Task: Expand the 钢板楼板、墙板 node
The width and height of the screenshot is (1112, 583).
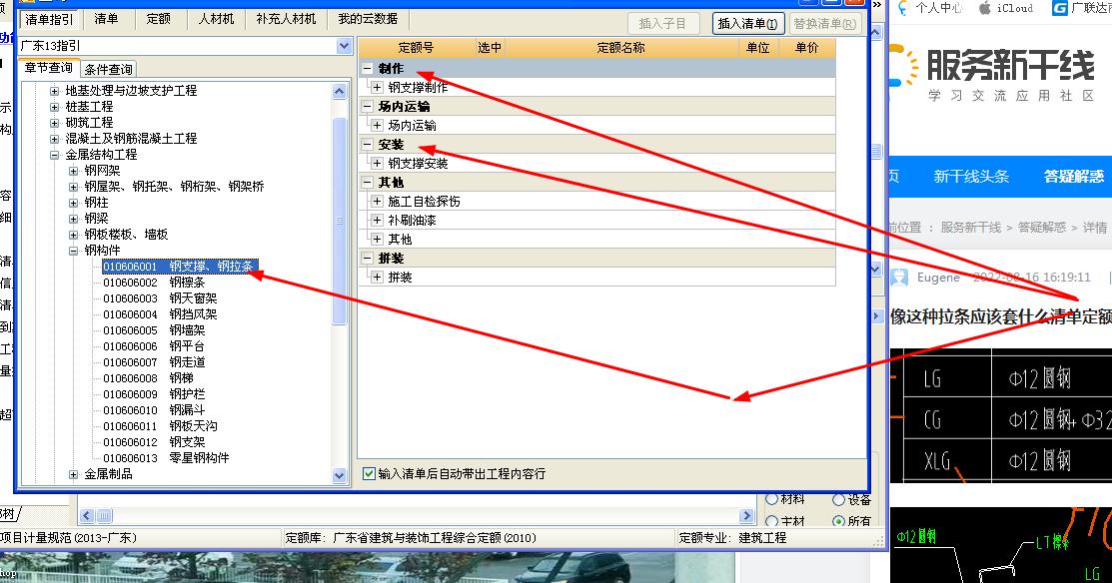Action: [74, 235]
